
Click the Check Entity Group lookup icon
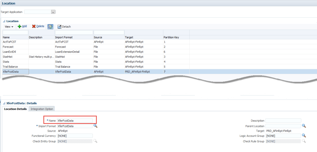(x=95, y=141)
